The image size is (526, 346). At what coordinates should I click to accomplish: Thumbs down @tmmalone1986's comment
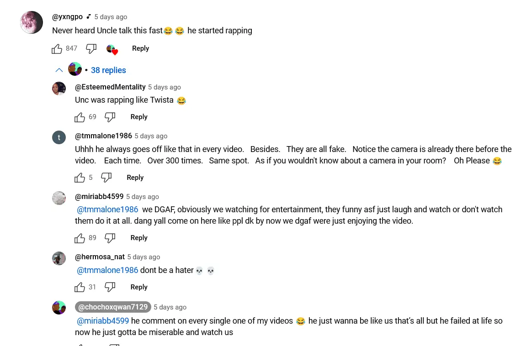coord(106,178)
